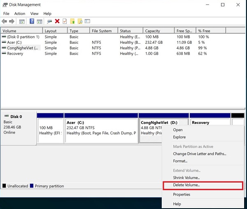Choose Delete Volume from context menu

(x=186, y=185)
